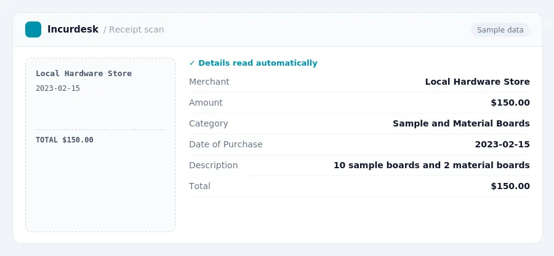Click "Local Hardware Store" on the receipt preview
The height and width of the screenshot is (256, 554).
click(84, 74)
